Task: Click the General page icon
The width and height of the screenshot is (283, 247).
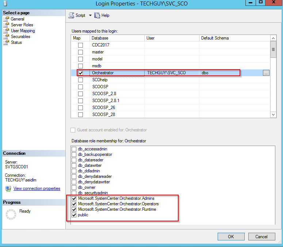Action: [6, 19]
